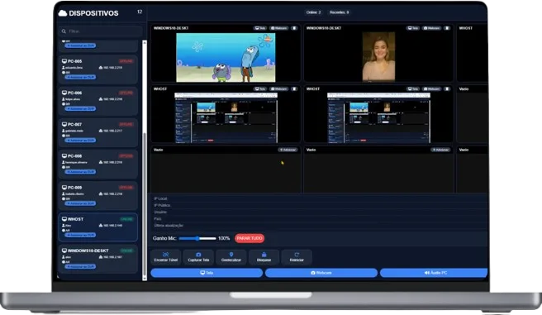The width and height of the screenshot is (542, 315).
Task: Click the Capturar Tela camera button
Action: tap(198, 257)
